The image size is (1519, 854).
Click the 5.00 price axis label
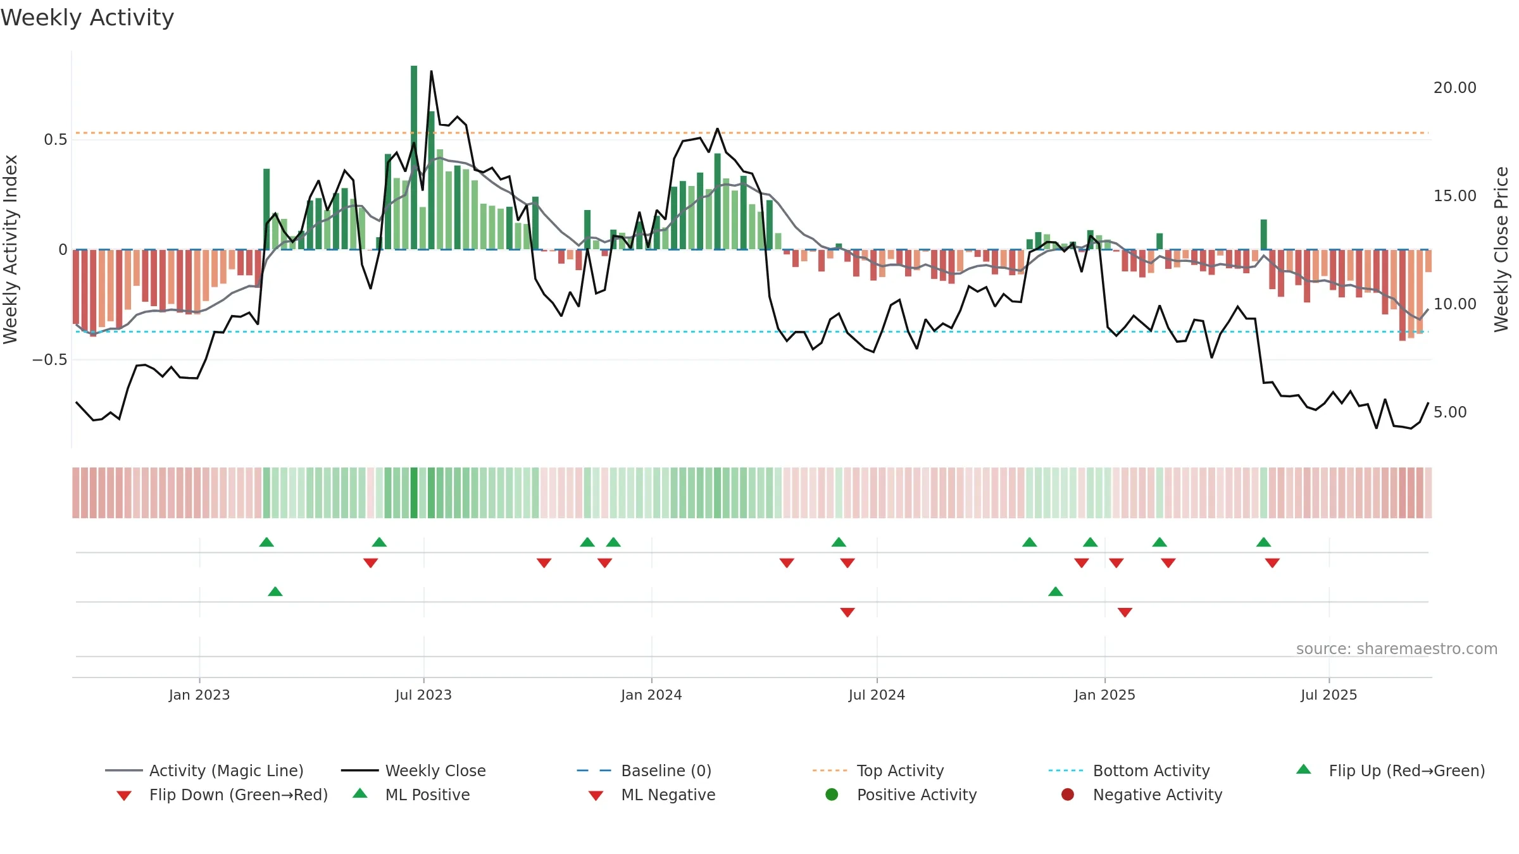pyautogui.click(x=1450, y=412)
